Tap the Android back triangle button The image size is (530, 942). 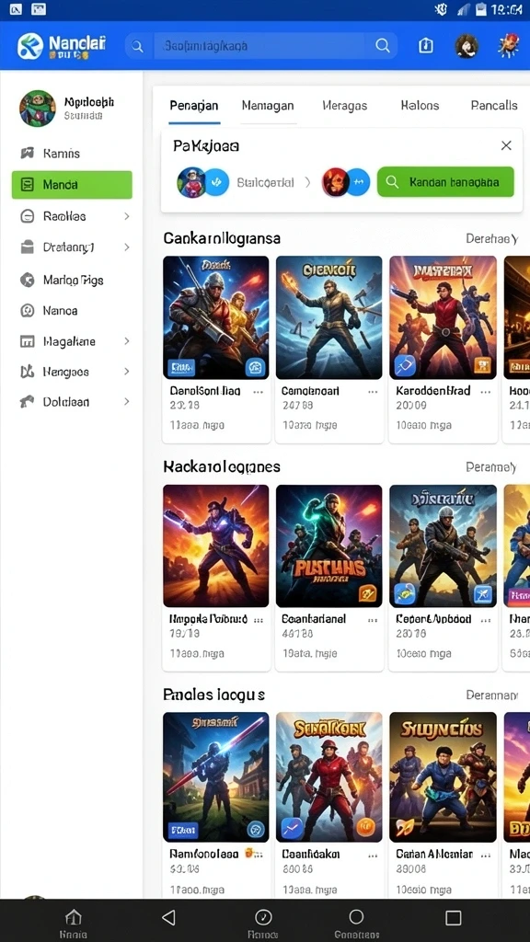(x=169, y=917)
